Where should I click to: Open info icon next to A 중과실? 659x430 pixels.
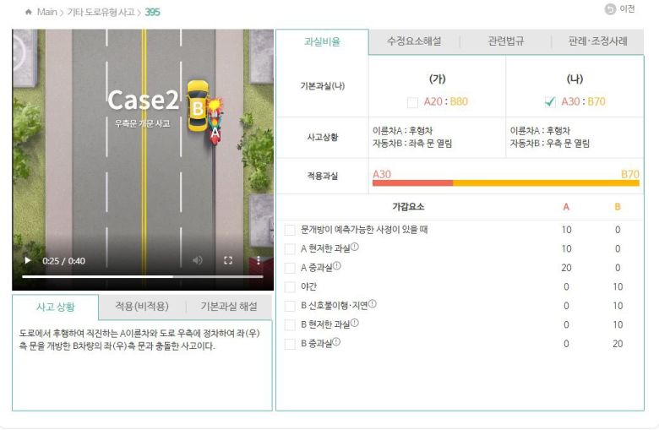[337, 265]
